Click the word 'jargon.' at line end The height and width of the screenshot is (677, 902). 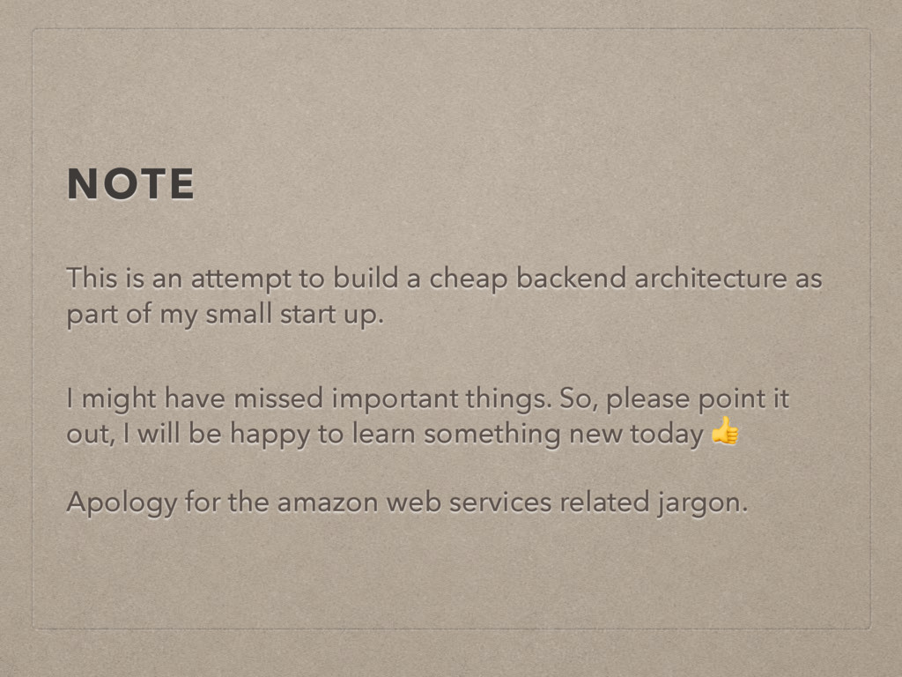pyautogui.click(x=702, y=503)
